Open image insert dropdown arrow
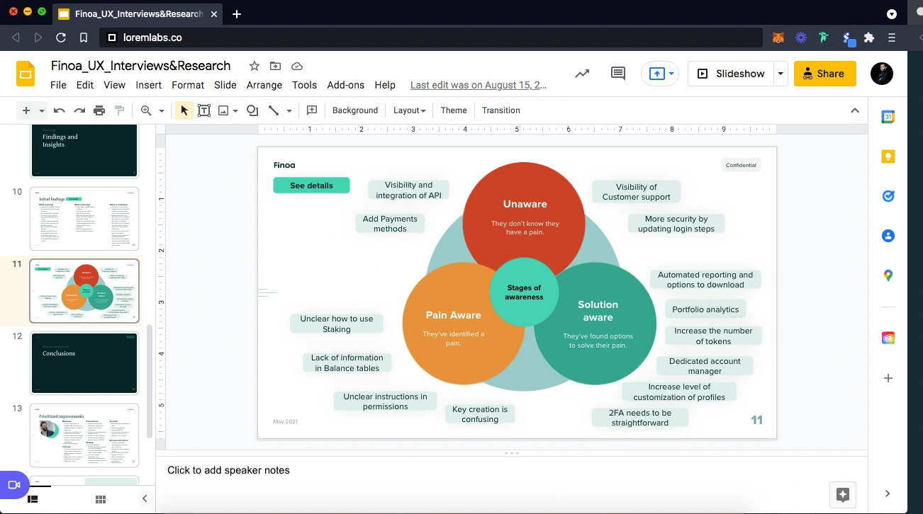923x514 pixels. (235, 111)
